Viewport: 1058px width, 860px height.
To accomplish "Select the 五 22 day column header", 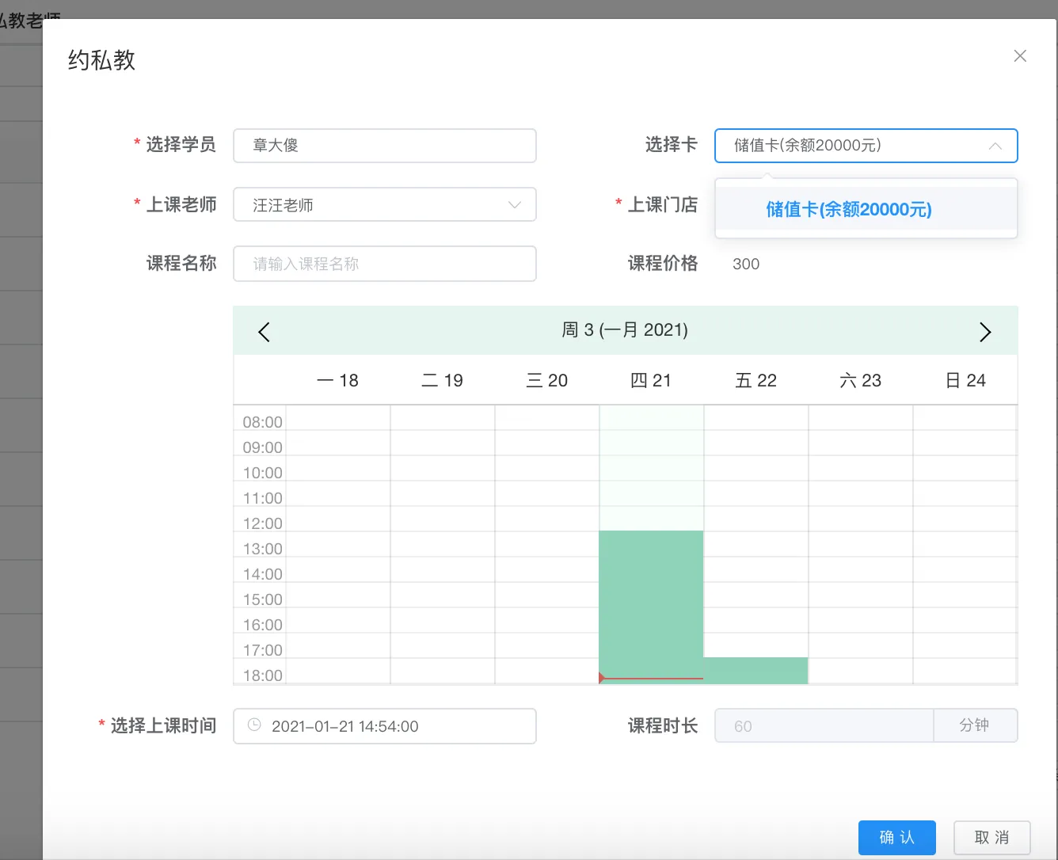I will [x=755, y=381].
